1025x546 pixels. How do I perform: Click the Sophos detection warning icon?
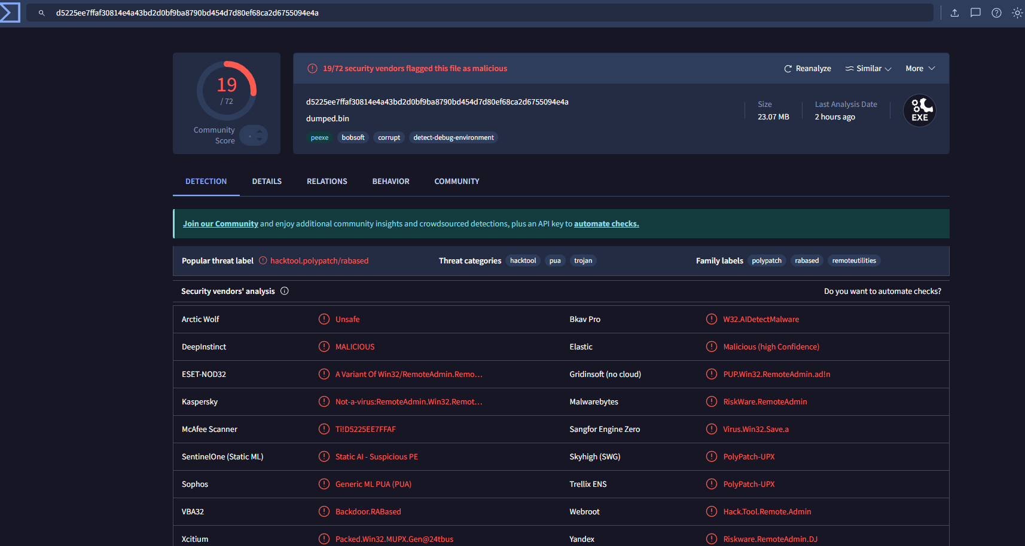[324, 484]
